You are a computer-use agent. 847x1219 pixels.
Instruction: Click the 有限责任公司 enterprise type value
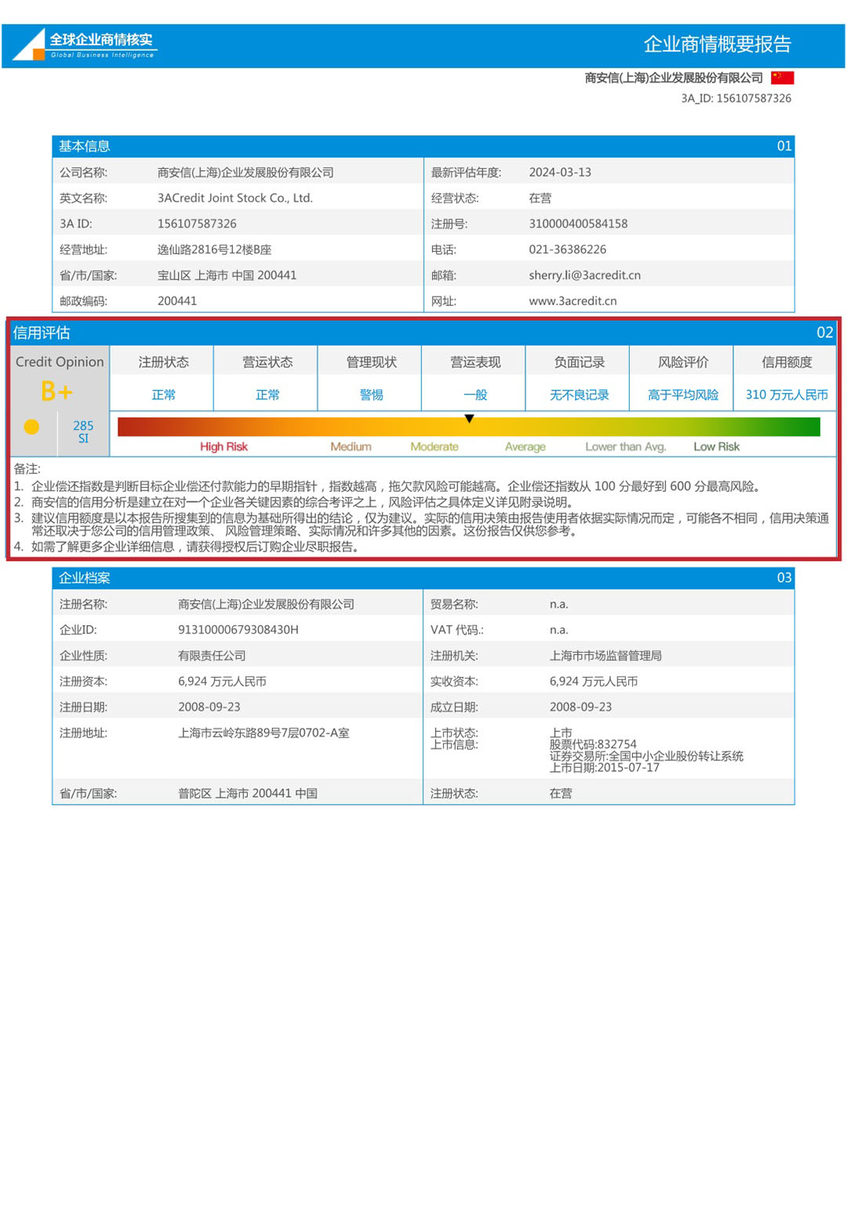pos(212,656)
